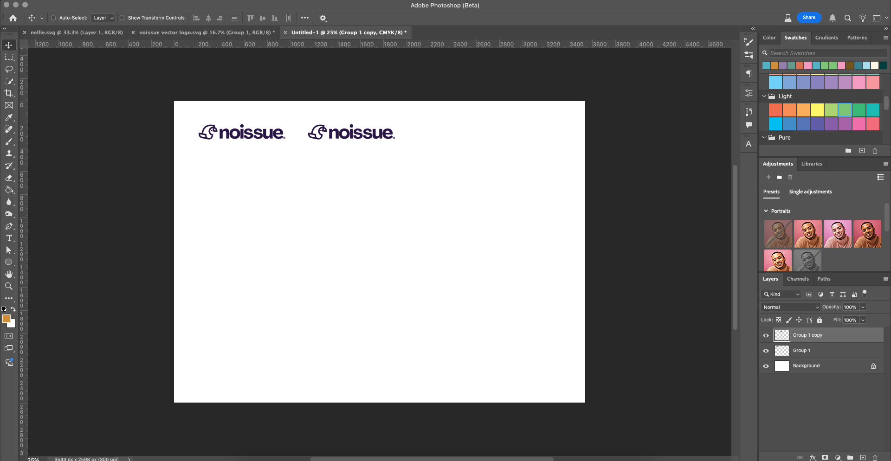The height and width of the screenshot is (461, 891).
Task: Collapse the Light swatch group
Action: point(764,96)
